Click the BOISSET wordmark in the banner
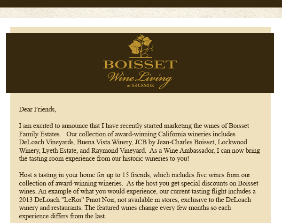282x223 pixels. [x=141, y=64]
